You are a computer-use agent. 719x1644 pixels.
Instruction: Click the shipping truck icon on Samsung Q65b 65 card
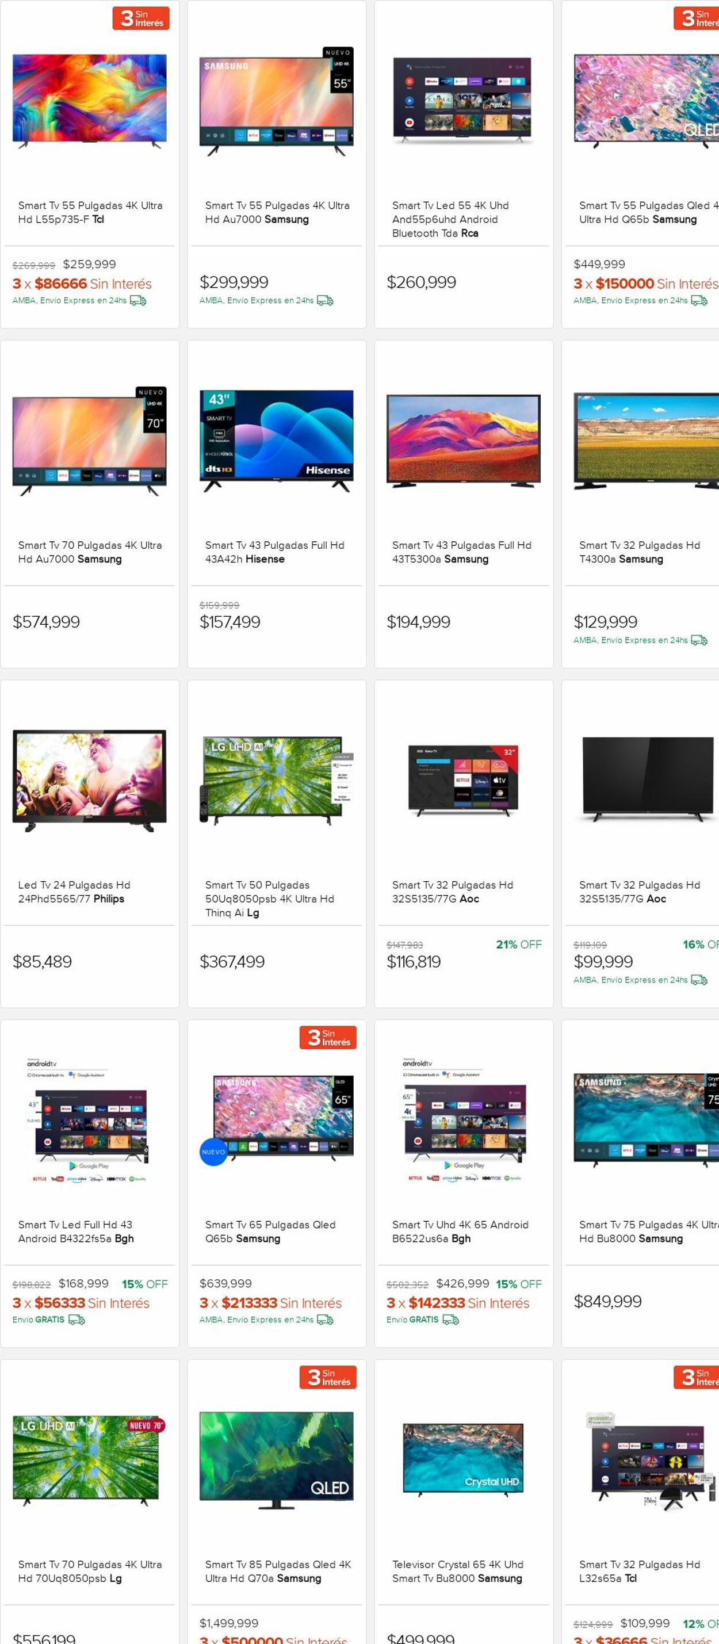click(326, 1319)
